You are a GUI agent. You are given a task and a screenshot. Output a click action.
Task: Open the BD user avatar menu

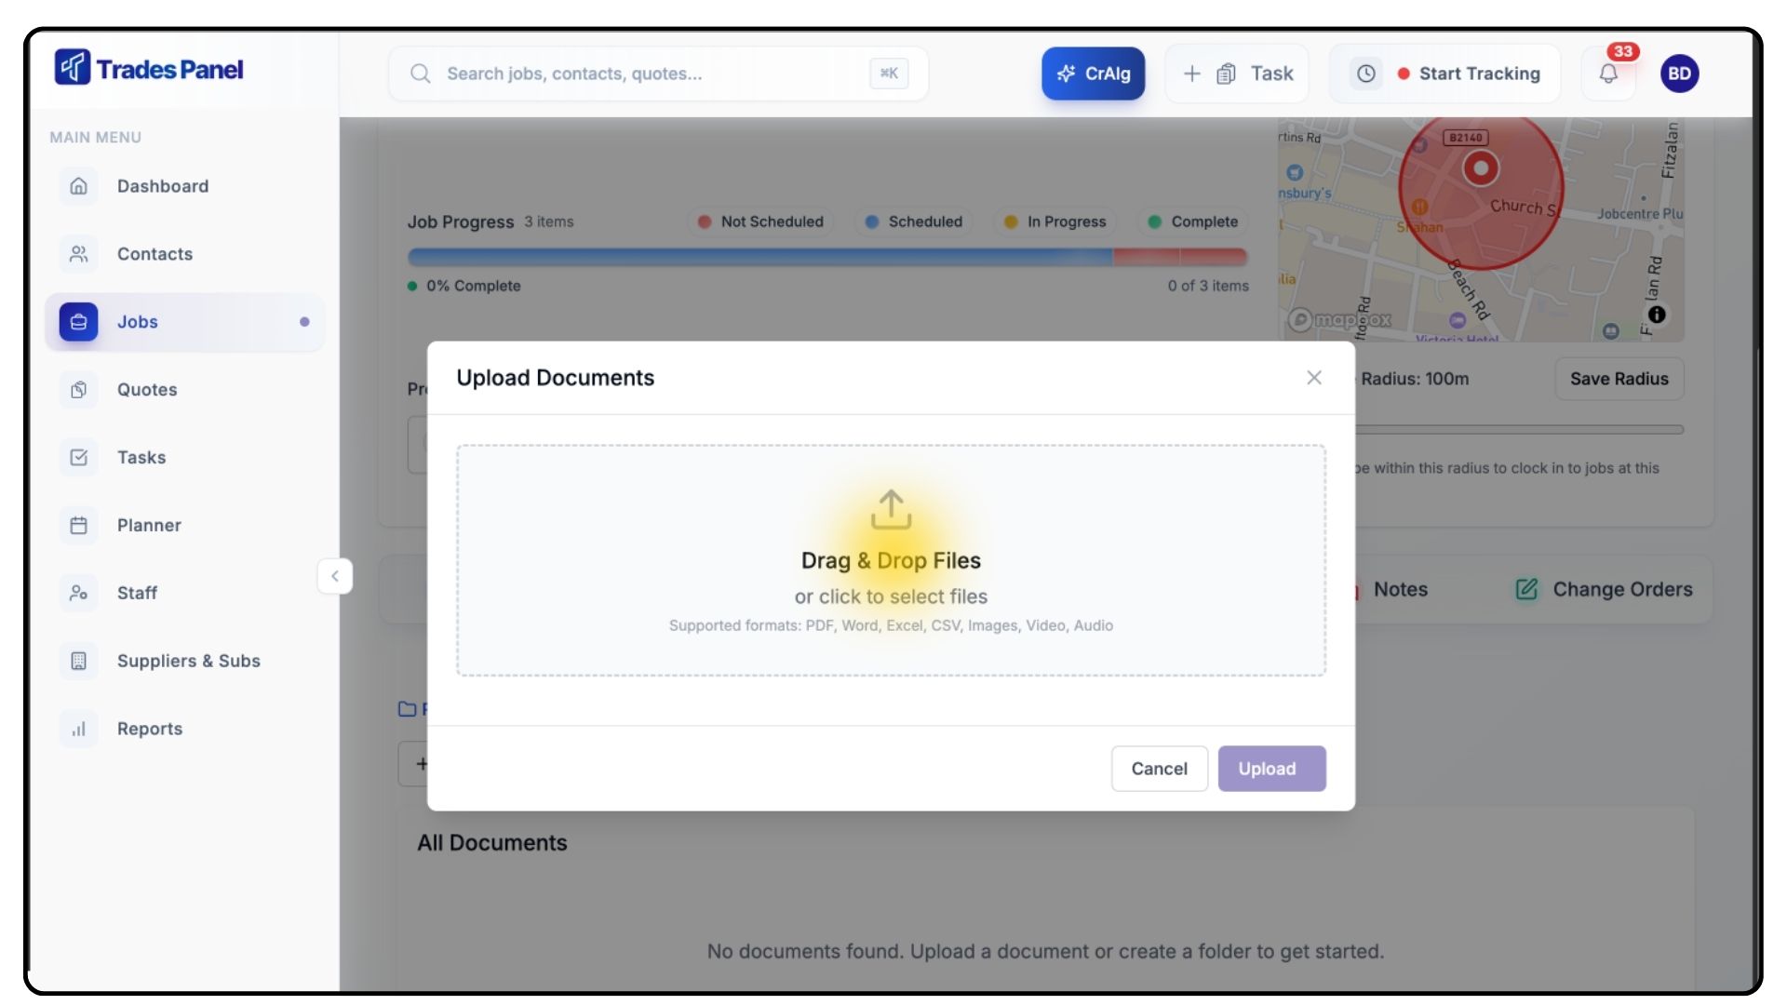point(1679,74)
